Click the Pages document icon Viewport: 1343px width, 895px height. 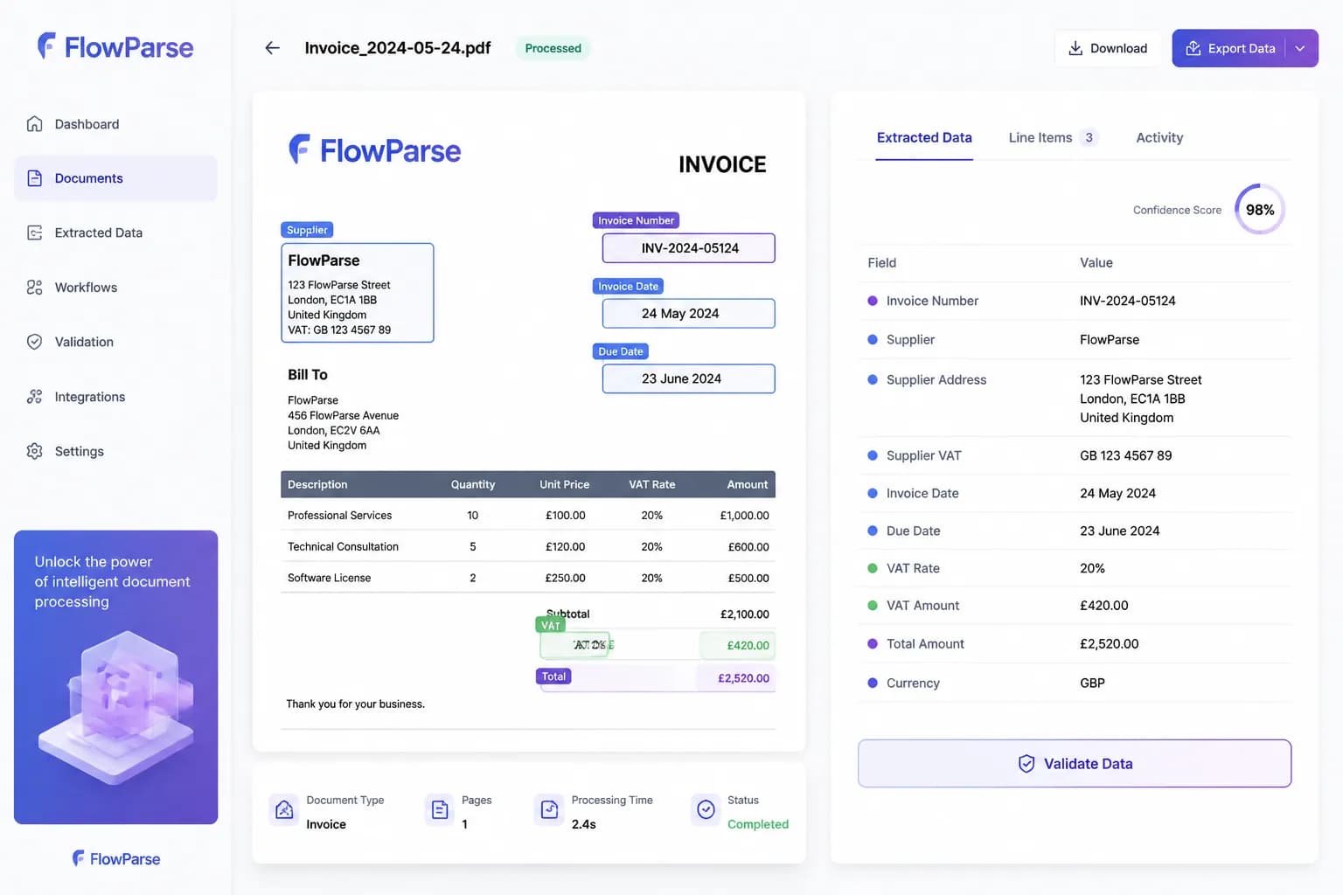tap(439, 810)
